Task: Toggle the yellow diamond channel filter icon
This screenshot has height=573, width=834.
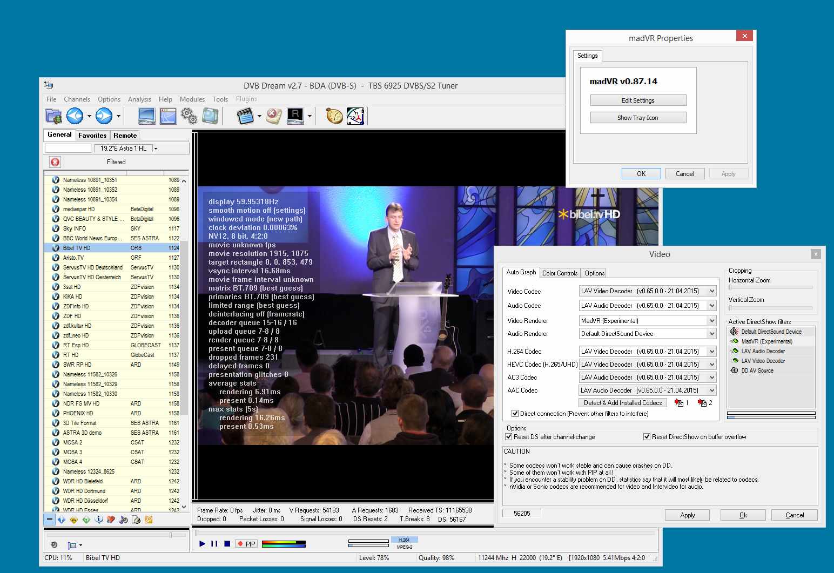Action: 74,520
